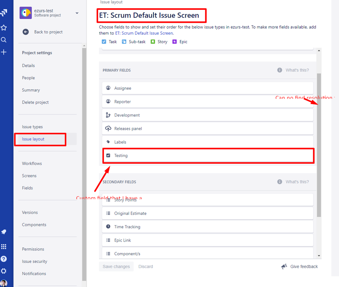Open help question mark icon
The image size is (339, 287).
(x=4, y=259)
